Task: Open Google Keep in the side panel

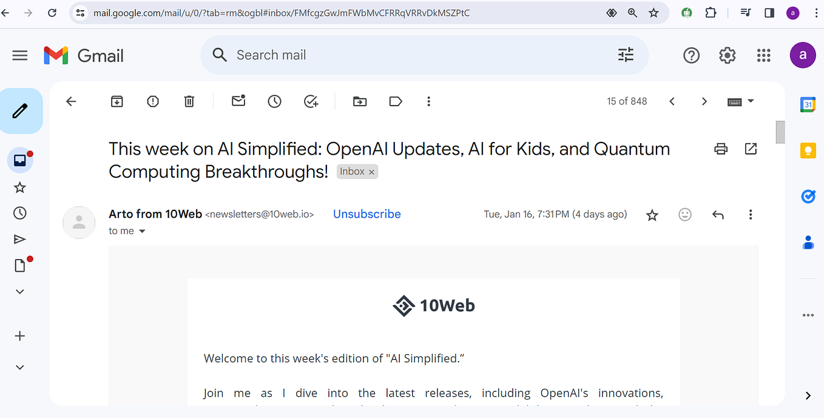Action: (808, 150)
